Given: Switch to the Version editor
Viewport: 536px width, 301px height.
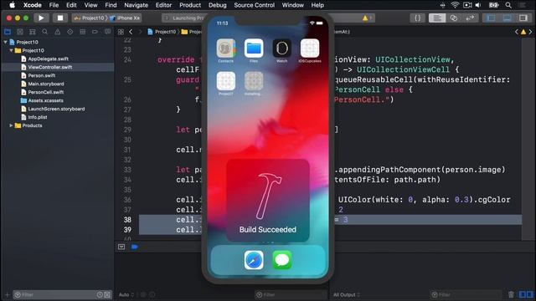Looking at the screenshot, I should (470, 18).
